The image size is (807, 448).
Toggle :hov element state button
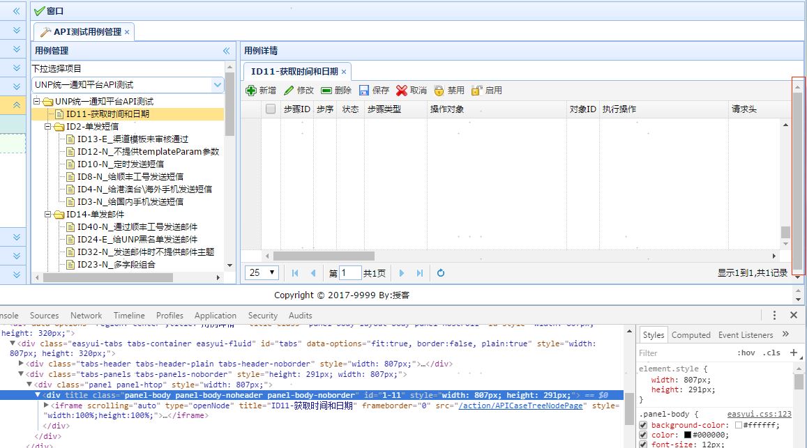coord(746,353)
